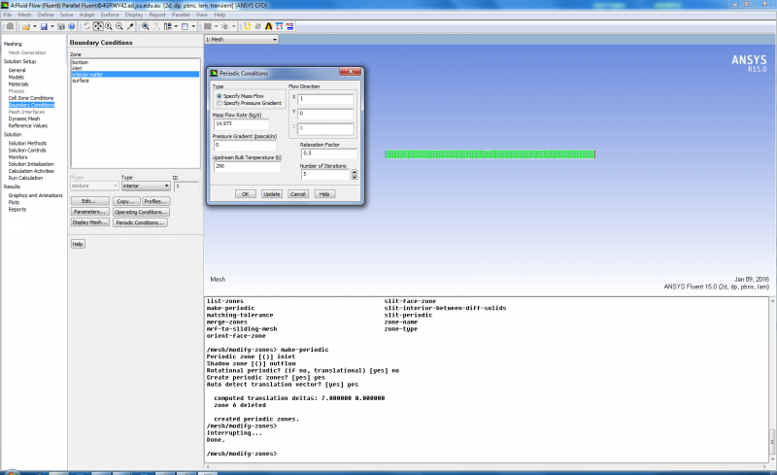Open Run Calculation in navigation tree
This screenshot has height=475, width=777.
(25, 178)
